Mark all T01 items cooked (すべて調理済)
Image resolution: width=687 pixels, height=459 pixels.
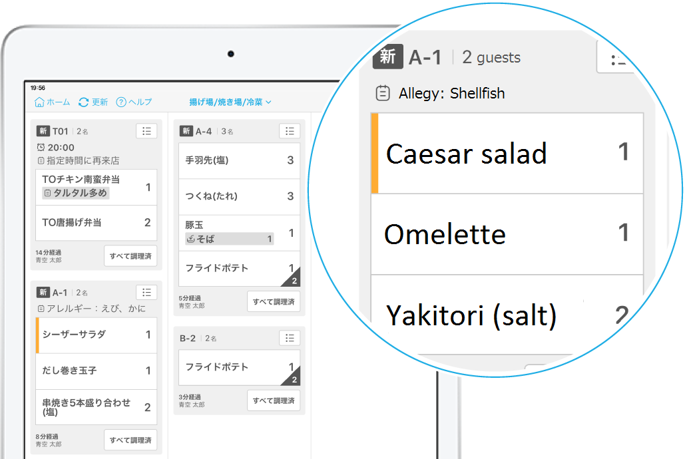[130, 256]
